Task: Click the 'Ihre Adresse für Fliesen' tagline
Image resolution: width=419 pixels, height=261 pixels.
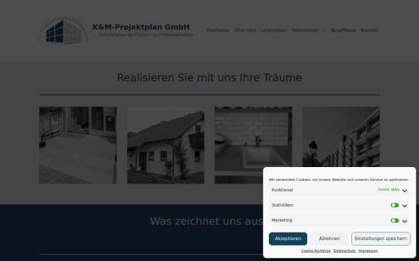Action: [142, 35]
